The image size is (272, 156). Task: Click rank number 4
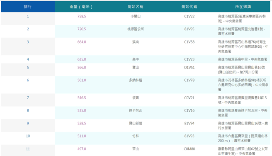pos(28,59)
